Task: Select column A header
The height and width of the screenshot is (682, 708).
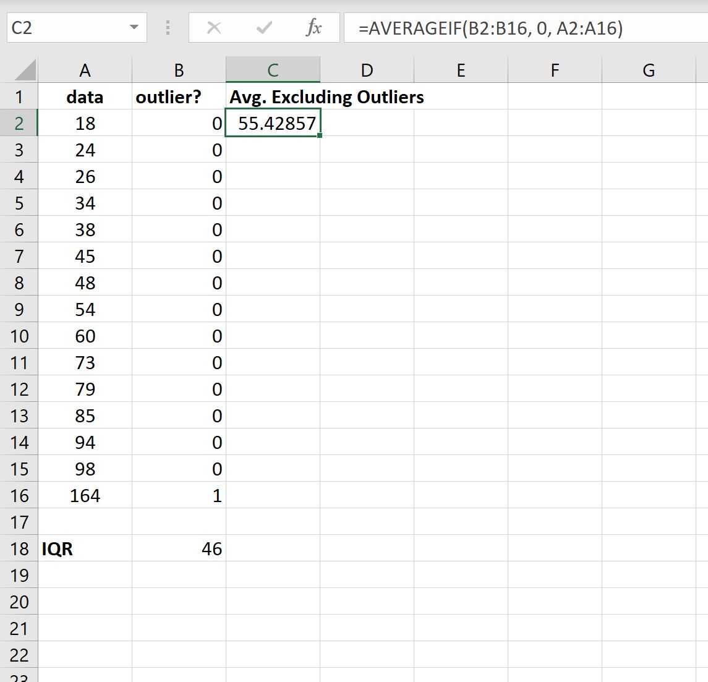Action: click(85, 70)
